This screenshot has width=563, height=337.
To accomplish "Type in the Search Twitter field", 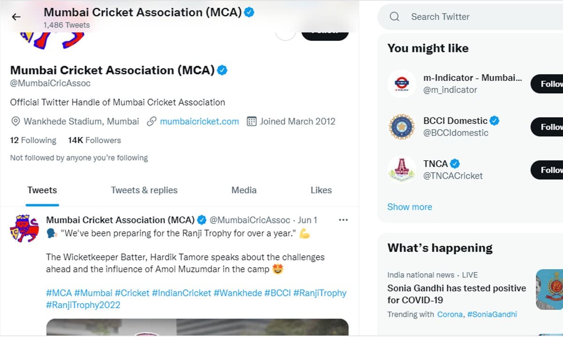I will 469,17.
